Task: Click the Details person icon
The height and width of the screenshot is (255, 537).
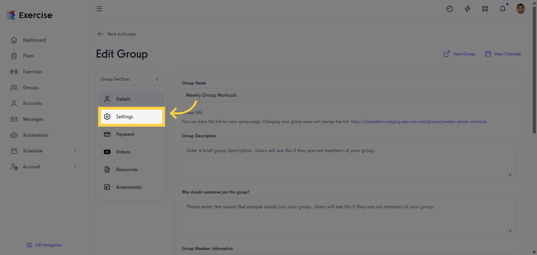Action: pyautogui.click(x=107, y=99)
